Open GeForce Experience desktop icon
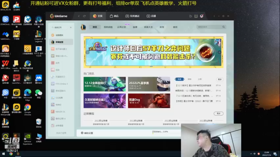Image resolution: width=280 pixels, height=157 pixels. point(28,139)
